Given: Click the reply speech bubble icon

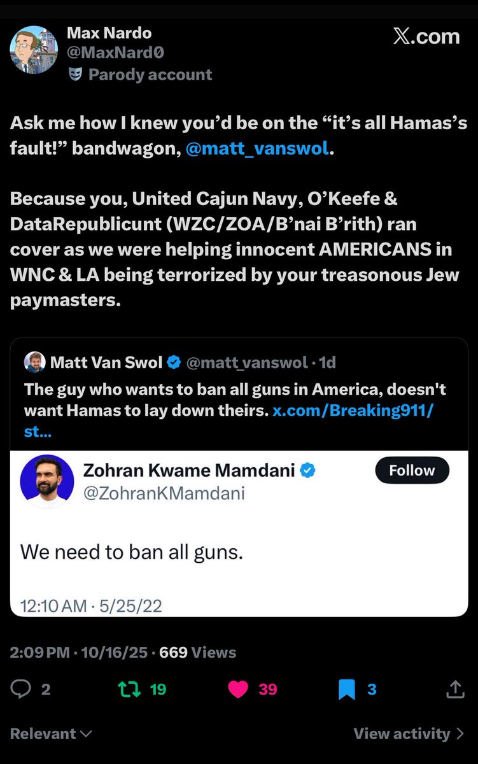Looking at the screenshot, I should tap(21, 689).
